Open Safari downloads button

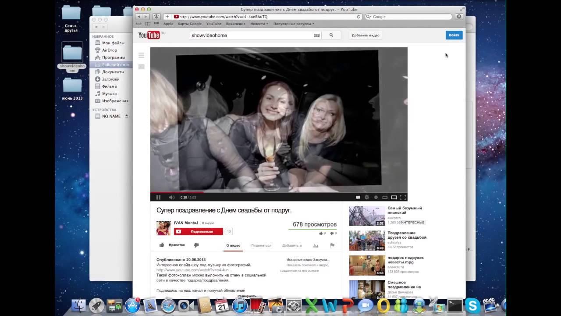[x=459, y=17]
